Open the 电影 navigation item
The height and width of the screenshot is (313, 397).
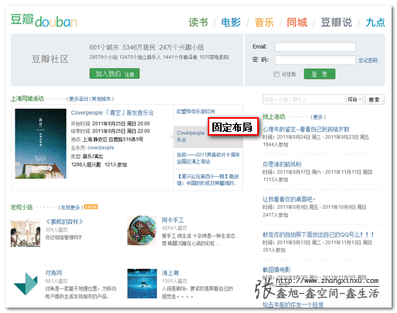click(x=231, y=22)
